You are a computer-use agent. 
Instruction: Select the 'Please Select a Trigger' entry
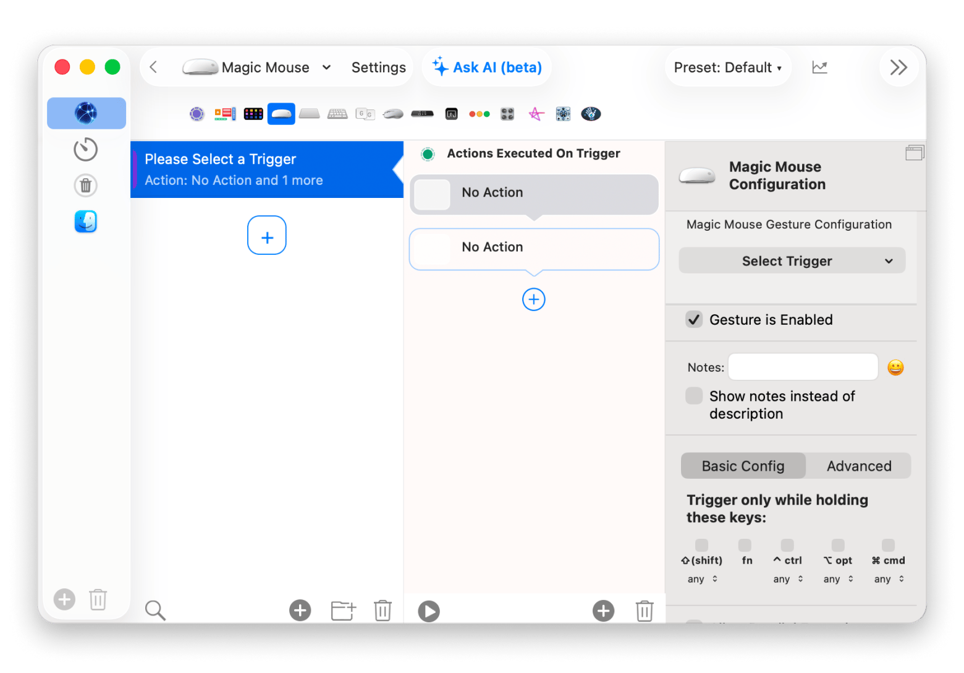click(x=267, y=169)
